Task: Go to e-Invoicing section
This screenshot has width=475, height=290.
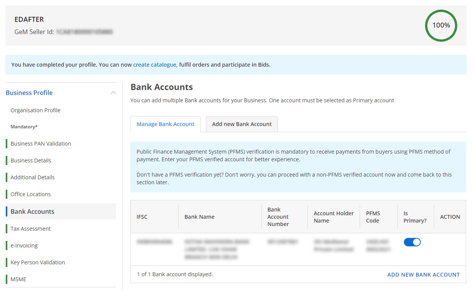Action: 24,246
